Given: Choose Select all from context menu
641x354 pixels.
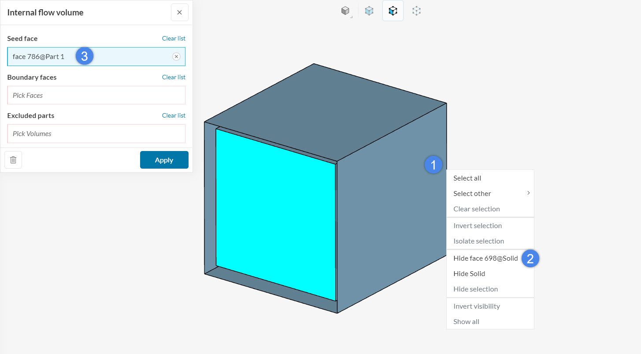Looking at the screenshot, I should (x=467, y=178).
